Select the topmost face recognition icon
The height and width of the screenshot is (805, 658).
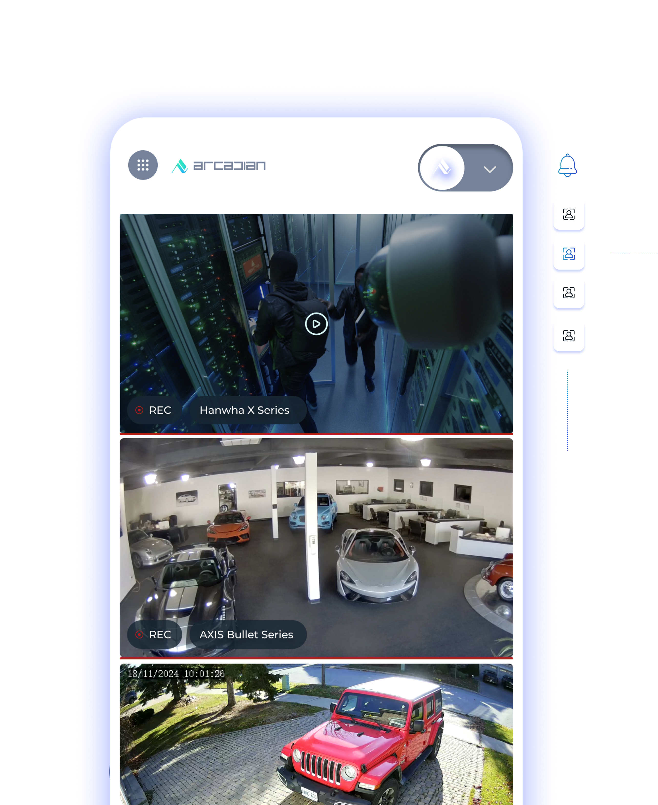tap(569, 214)
